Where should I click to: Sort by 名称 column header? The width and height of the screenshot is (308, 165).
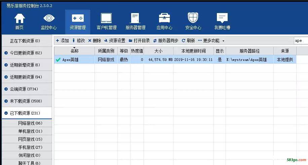coord(74,51)
